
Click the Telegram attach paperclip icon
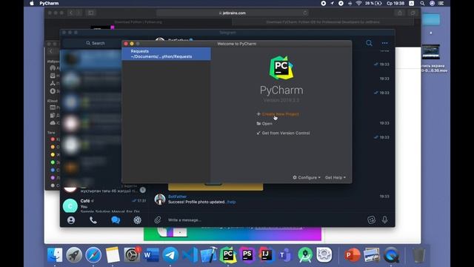[x=158, y=220]
